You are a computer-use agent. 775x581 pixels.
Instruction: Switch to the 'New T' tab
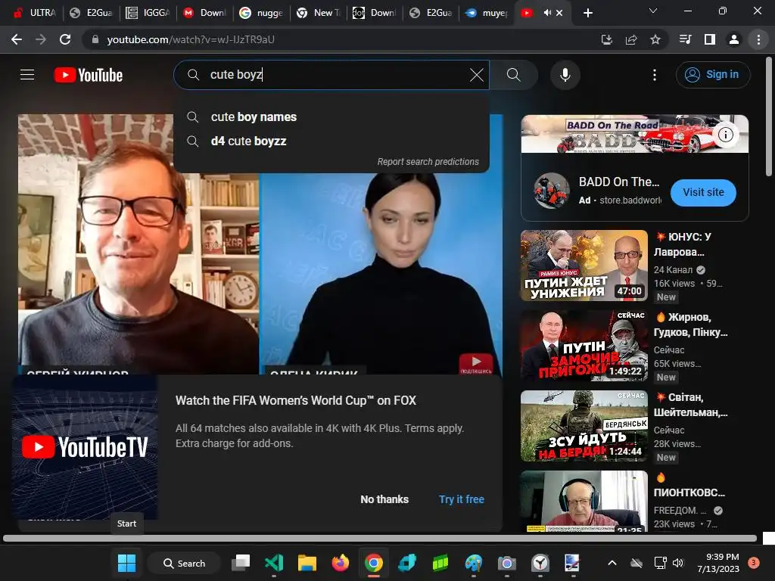pyautogui.click(x=318, y=13)
